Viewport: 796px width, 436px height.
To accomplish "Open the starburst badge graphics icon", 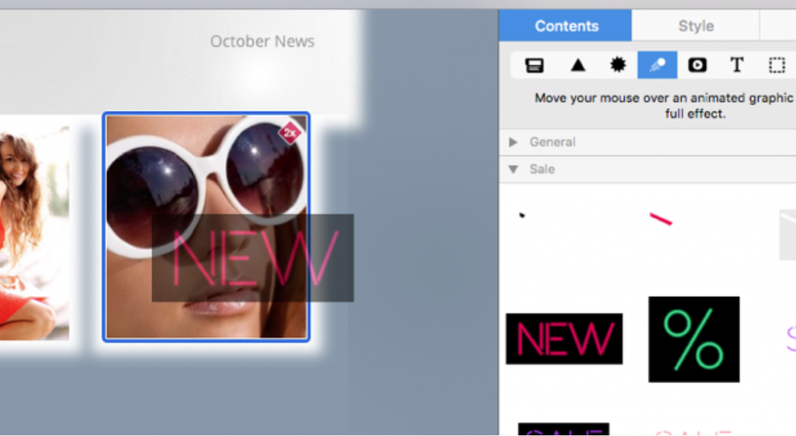I will coord(618,65).
